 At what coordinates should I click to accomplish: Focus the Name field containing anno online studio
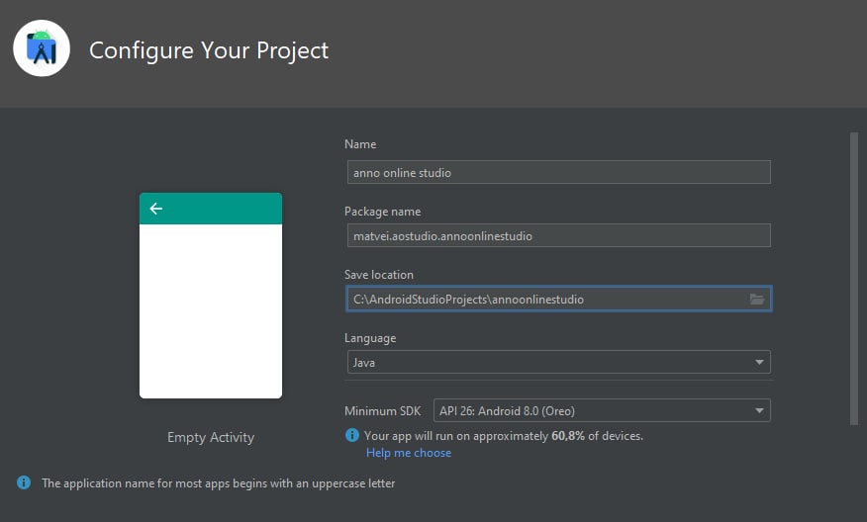558,172
